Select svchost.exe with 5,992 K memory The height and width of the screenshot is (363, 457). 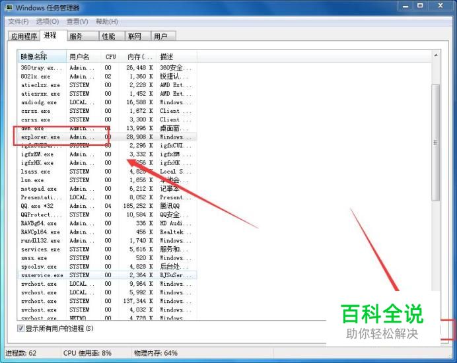click(x=107, y=292)
